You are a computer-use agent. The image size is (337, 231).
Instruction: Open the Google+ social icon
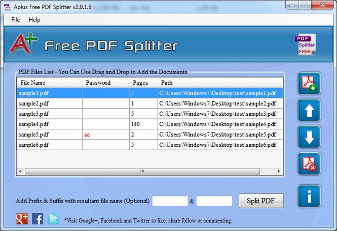pyautogui.click(x=22, y=219)
